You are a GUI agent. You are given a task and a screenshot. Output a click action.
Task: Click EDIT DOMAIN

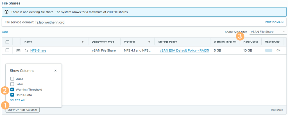tap(274, 22)
